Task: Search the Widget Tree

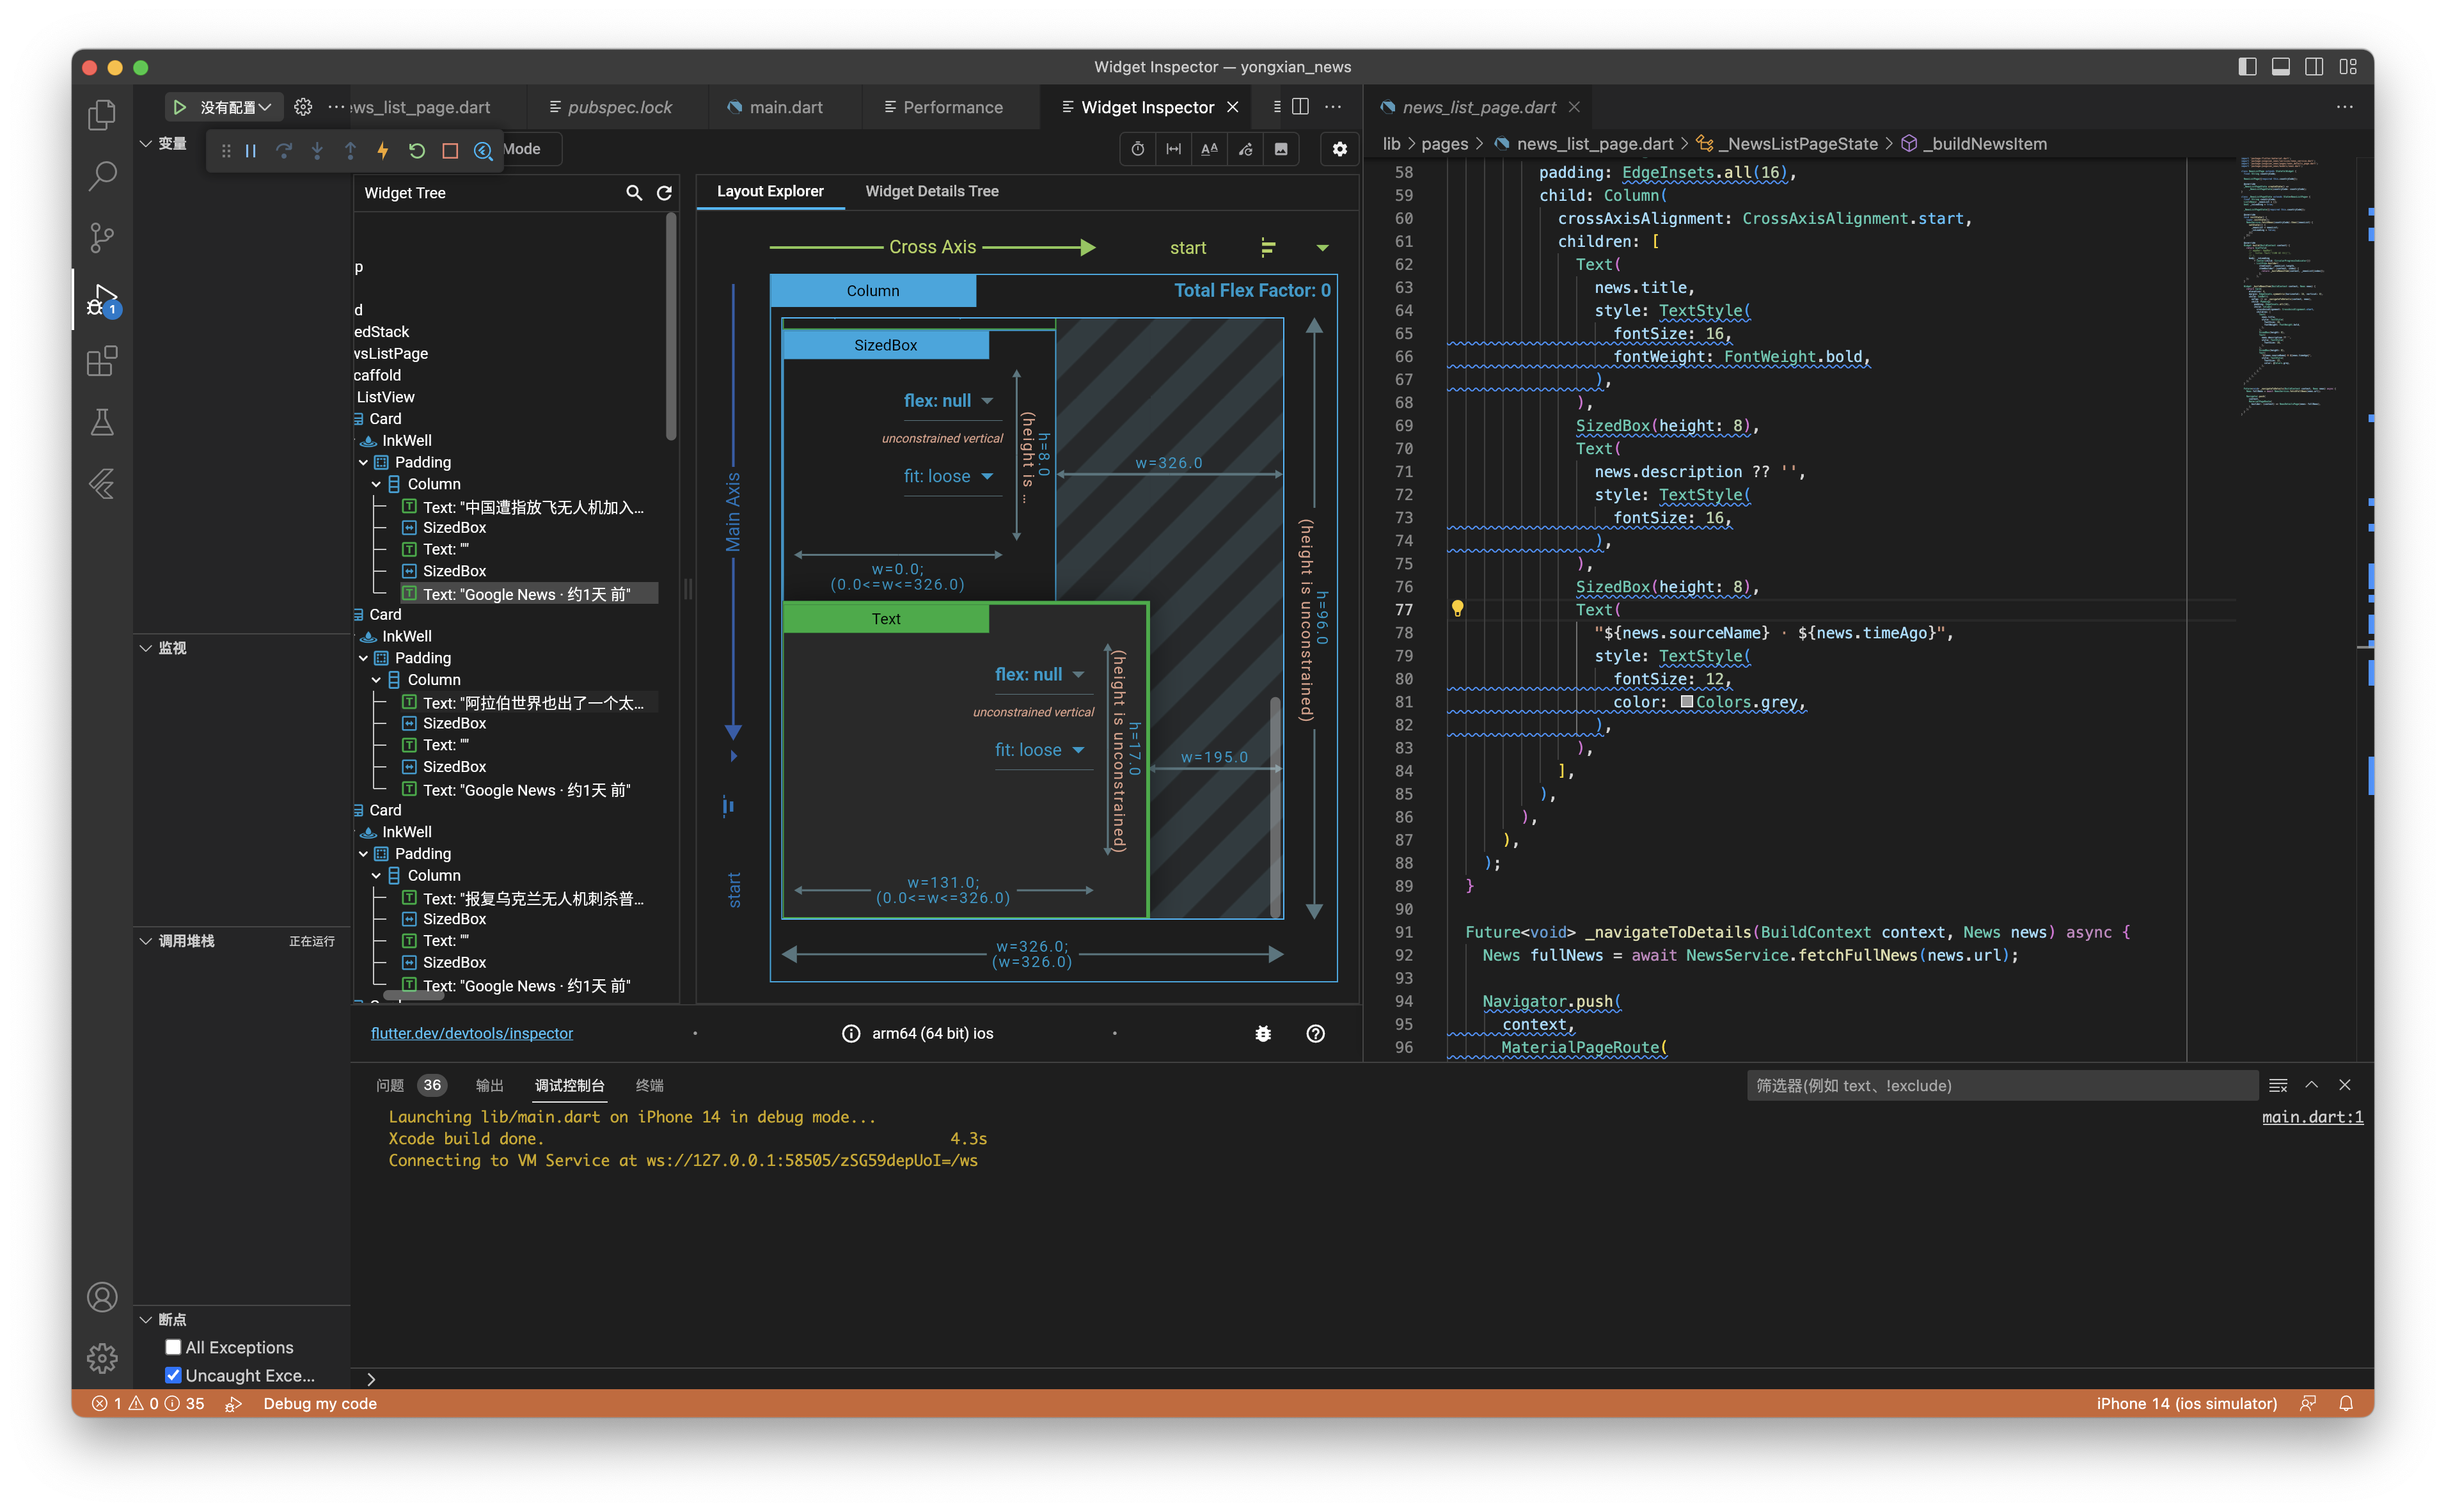Action: pos(634,193)
